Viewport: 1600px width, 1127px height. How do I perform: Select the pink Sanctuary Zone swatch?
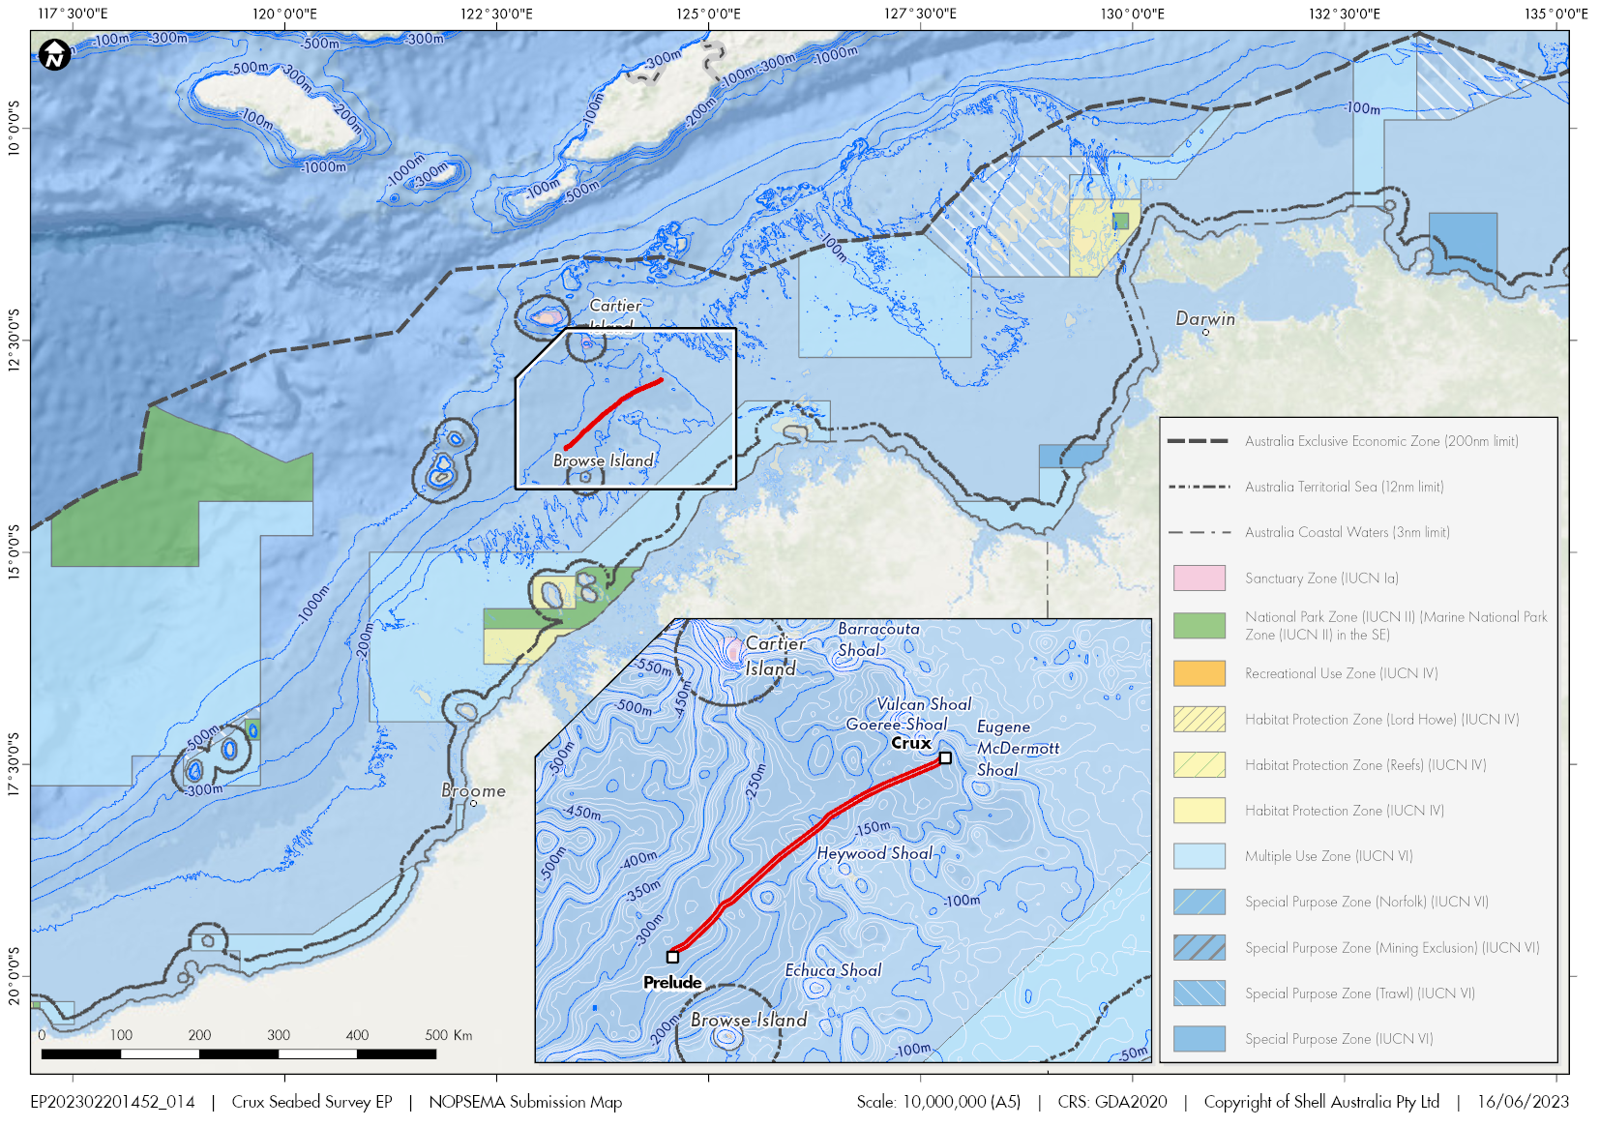(1199, 578)
